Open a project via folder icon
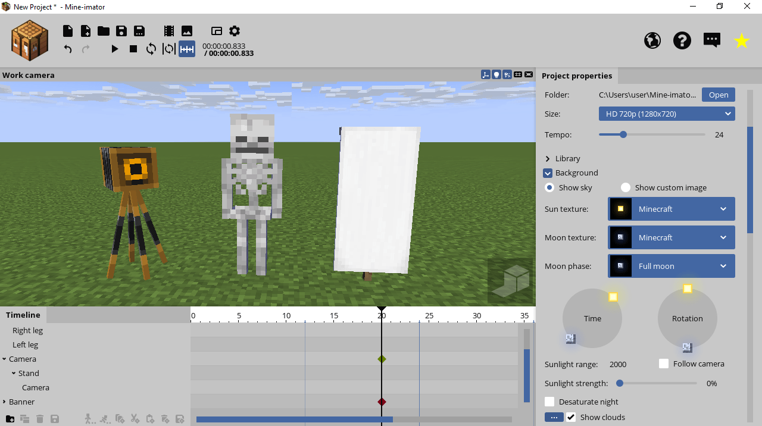762x426 pixels. (x=104, y=31)
